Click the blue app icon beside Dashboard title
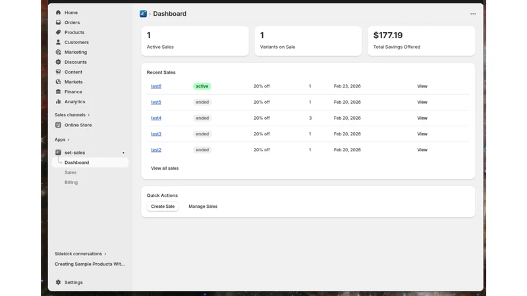The width and height of the screenshot is (527, 296). coord(143,14)
